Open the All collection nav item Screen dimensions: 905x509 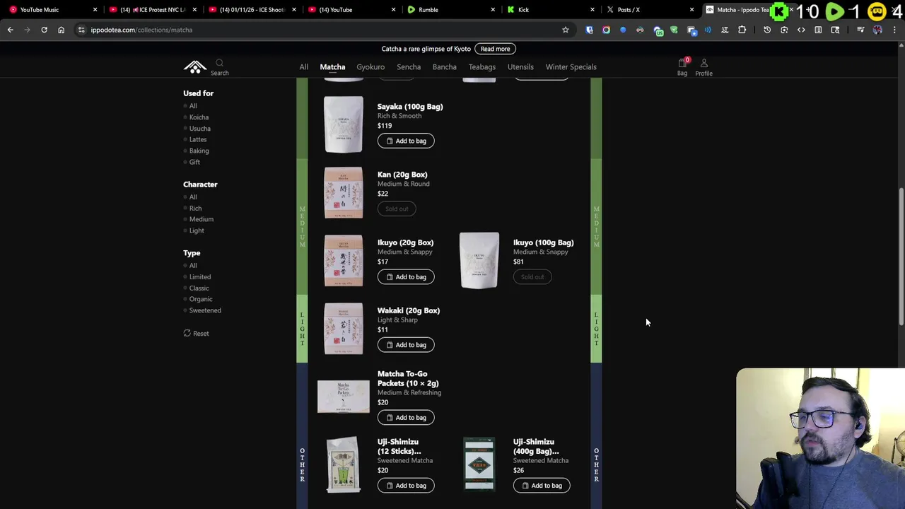click(x=303, y=67)
